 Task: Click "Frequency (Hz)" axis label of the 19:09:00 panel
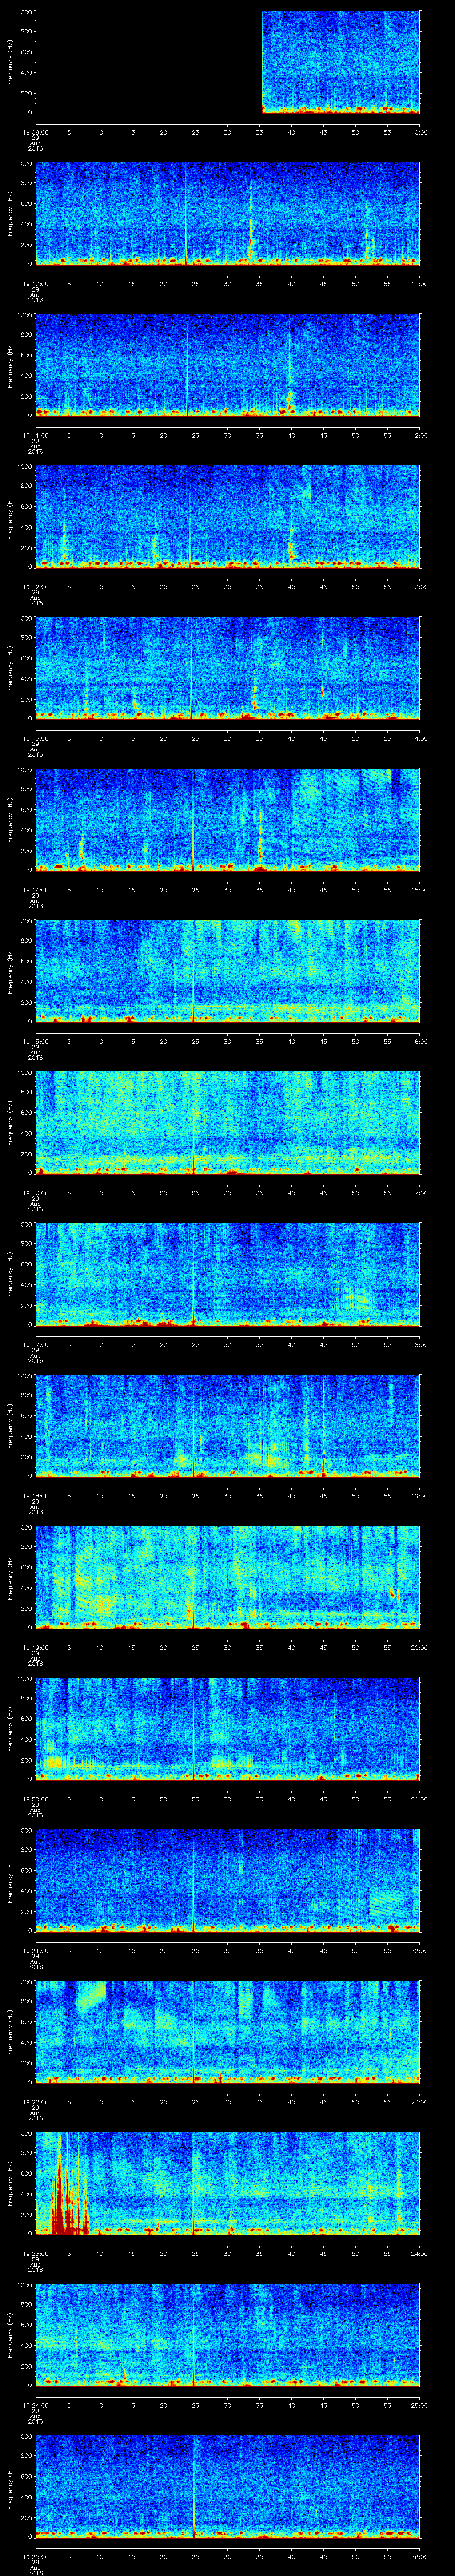[x=10, y=62]
